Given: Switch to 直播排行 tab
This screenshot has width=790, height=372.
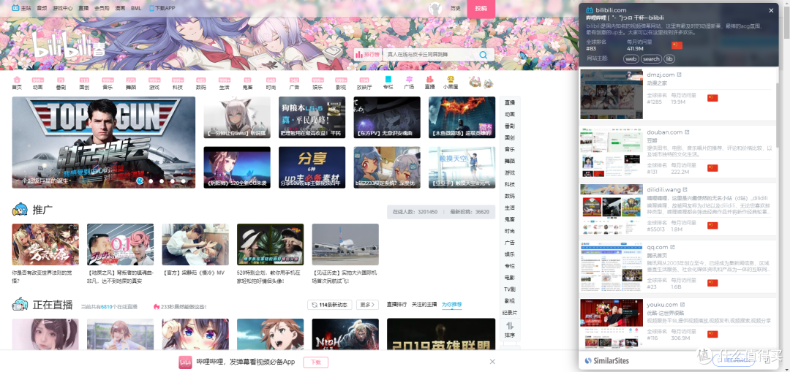Looking at the screenshot, I should pos(396,305).
